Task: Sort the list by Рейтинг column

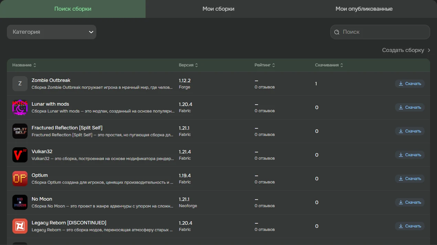Action: 265,65
